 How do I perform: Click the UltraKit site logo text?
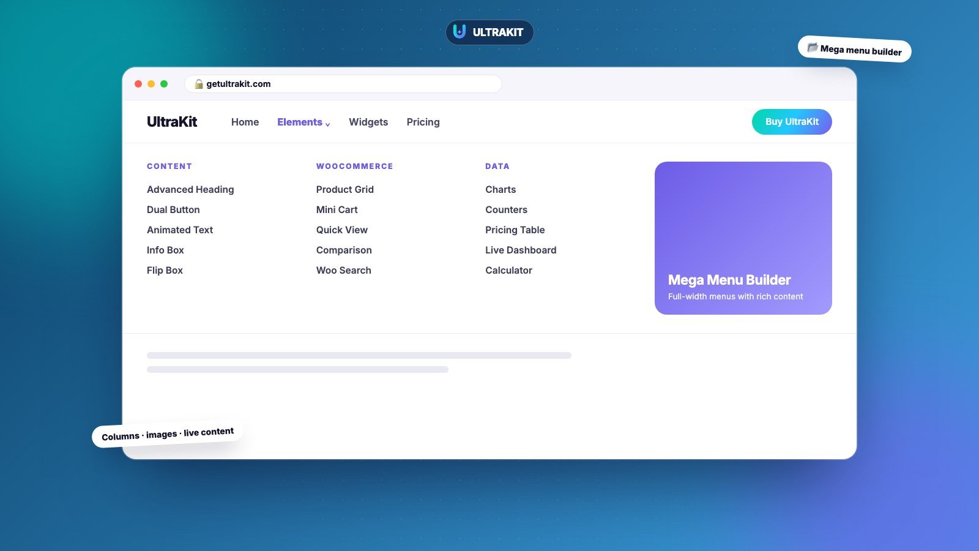[172, 122]
